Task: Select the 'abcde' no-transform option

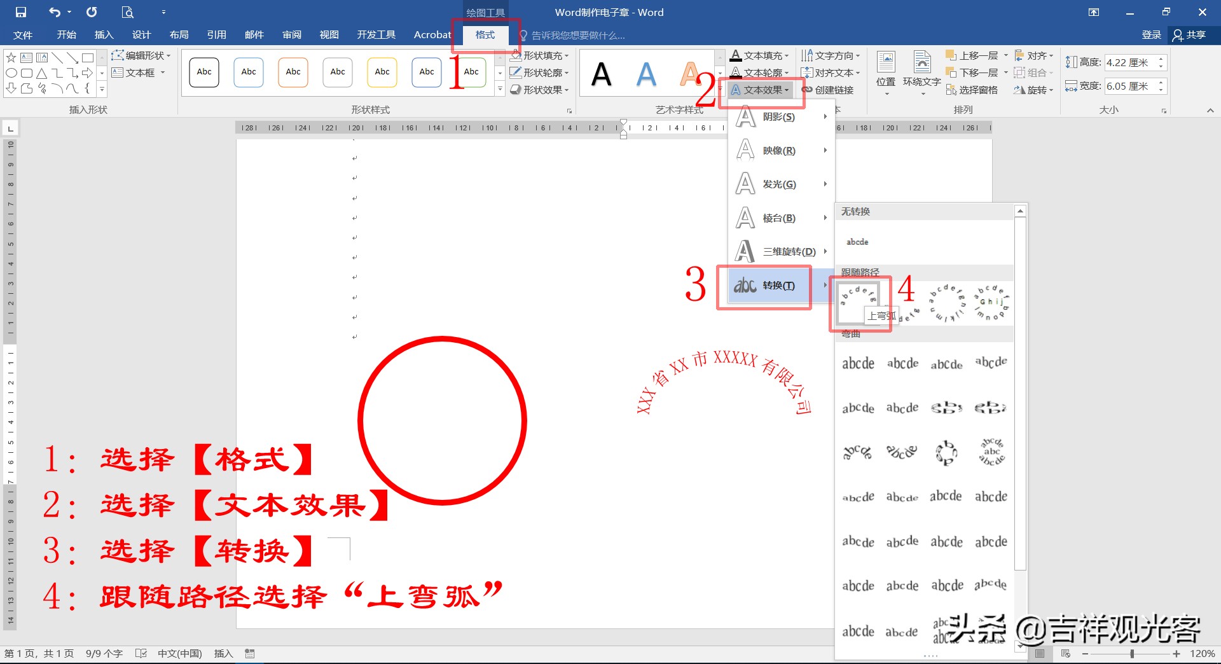Action: 857,242
